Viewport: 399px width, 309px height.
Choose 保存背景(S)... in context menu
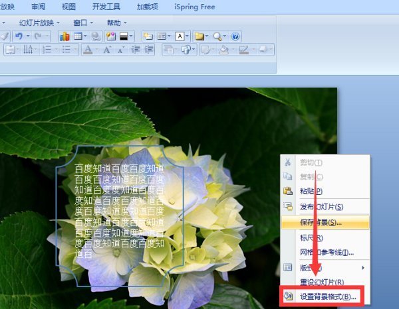coord(325,223)
